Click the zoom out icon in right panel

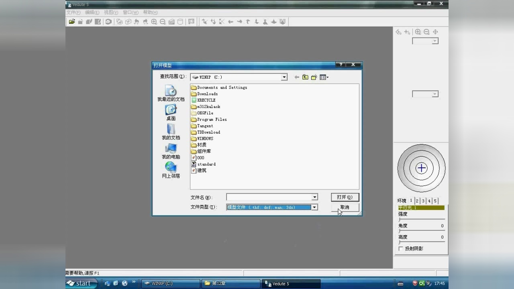tap(426, 32)
